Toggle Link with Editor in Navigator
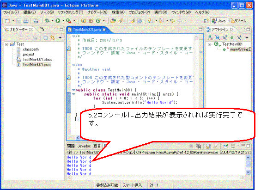The height and width of the screenshot is (190, 261). coord(53,37)
